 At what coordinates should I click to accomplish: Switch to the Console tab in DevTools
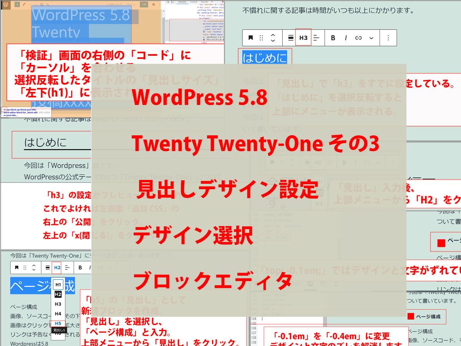[x=193, y=2]
